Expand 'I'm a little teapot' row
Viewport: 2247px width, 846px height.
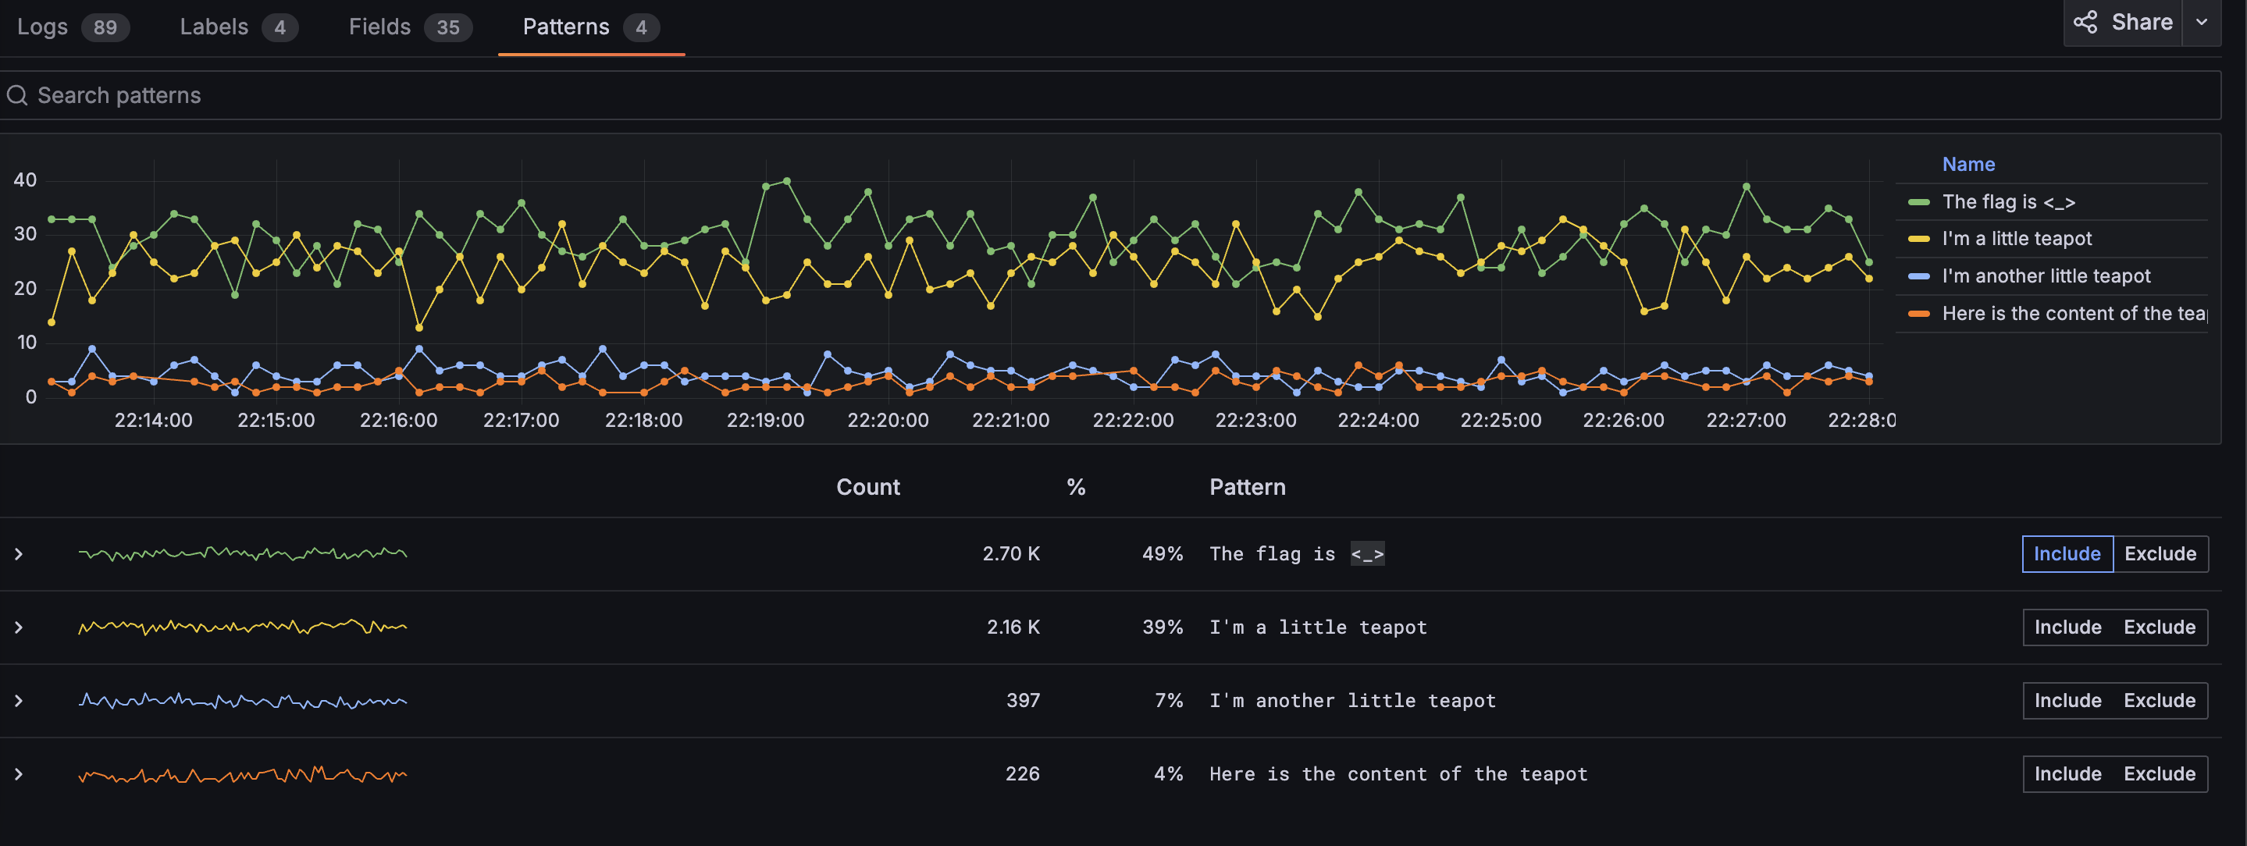(x=18, y=627)
